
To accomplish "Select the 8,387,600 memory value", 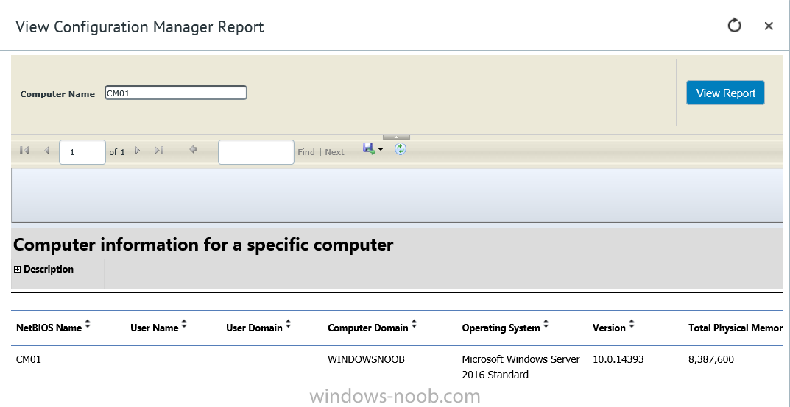I will tap(711, 359).
